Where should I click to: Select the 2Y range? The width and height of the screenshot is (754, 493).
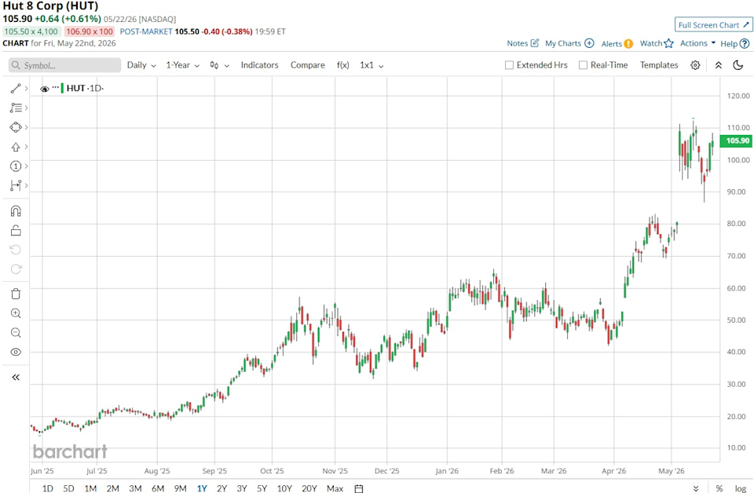click(x=221, y=488)
